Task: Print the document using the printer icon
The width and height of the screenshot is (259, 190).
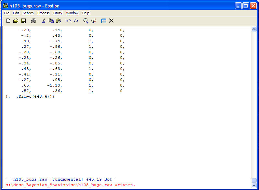Action: pyautogui.click(x=33, y=21)
